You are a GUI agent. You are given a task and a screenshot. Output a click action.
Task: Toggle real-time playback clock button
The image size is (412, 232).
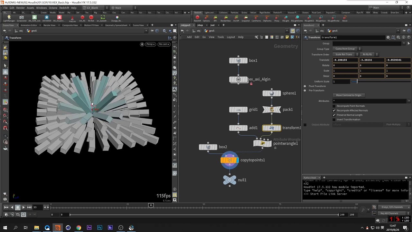point(23,214)
